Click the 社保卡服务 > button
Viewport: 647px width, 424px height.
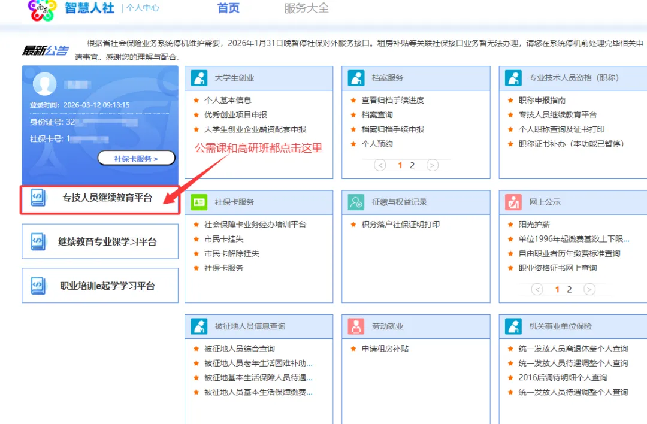(x=136, y=158)
